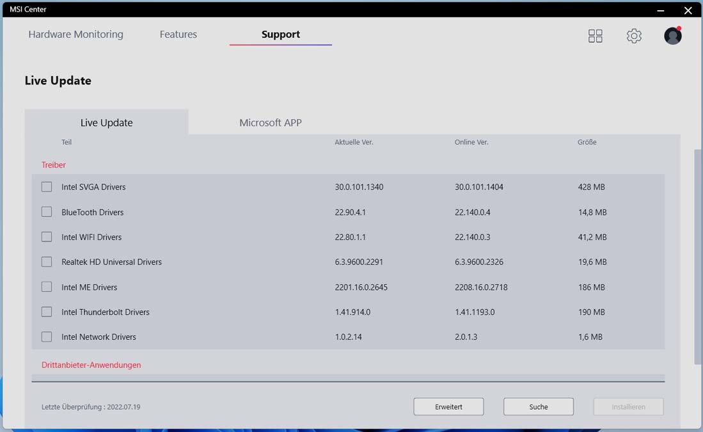Open the grid view apps icon
This screenshot has height=432, width=703.
595,36
